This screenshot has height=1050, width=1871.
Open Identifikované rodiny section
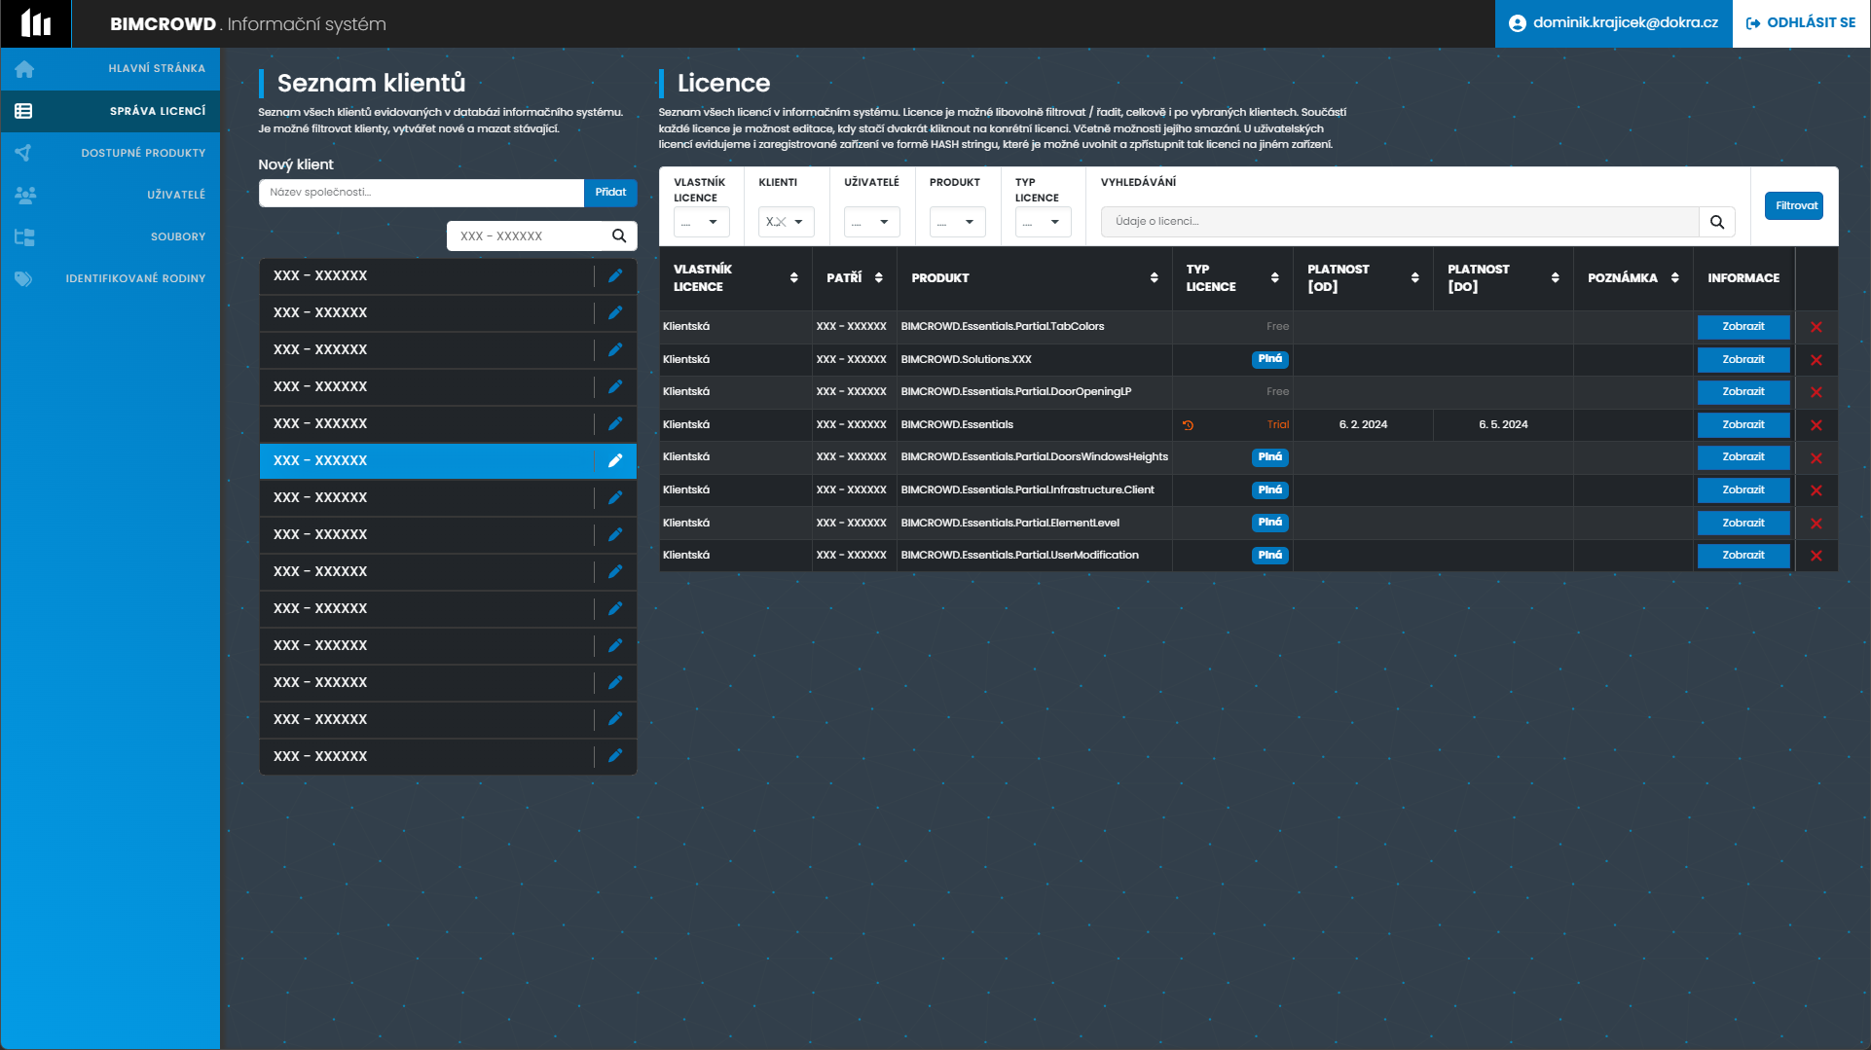tap(110, 278)
